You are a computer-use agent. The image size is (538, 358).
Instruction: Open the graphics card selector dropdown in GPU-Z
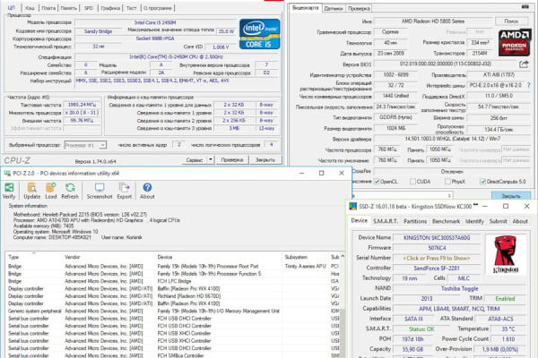pyautogui.click(x=402, y=196)
